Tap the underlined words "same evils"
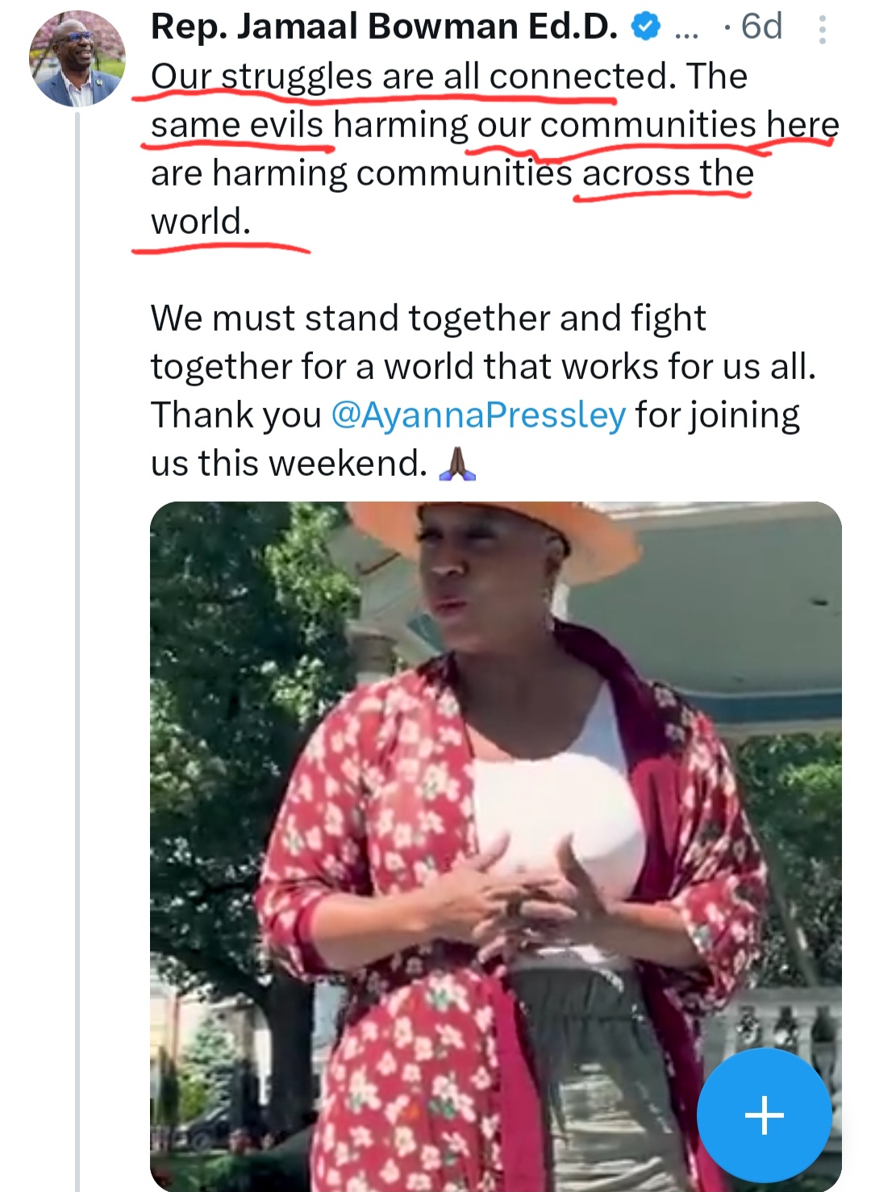Viewport: 871px width, 1192px height. [237, 126]
